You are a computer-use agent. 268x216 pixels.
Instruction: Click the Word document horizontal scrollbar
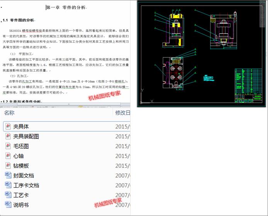click(x=68, y=104)
